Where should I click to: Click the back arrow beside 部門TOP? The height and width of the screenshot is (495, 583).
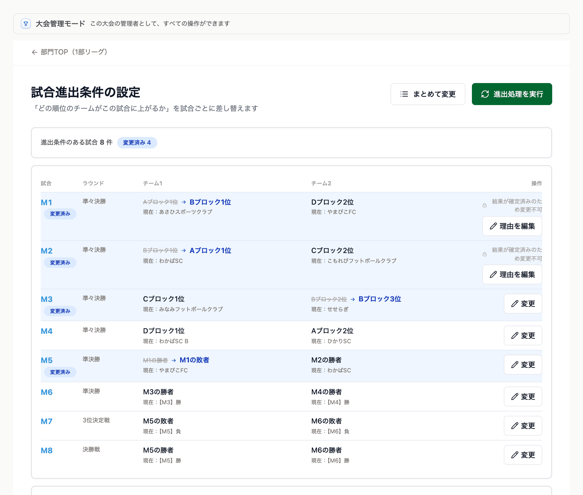point(34,52)
